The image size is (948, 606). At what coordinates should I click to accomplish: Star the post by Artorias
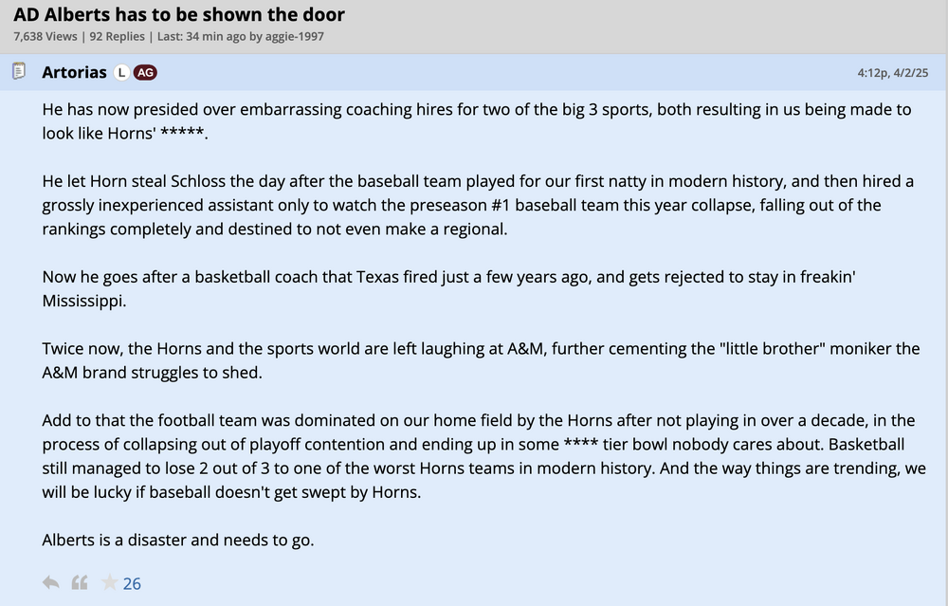click(x=110, y=582)
